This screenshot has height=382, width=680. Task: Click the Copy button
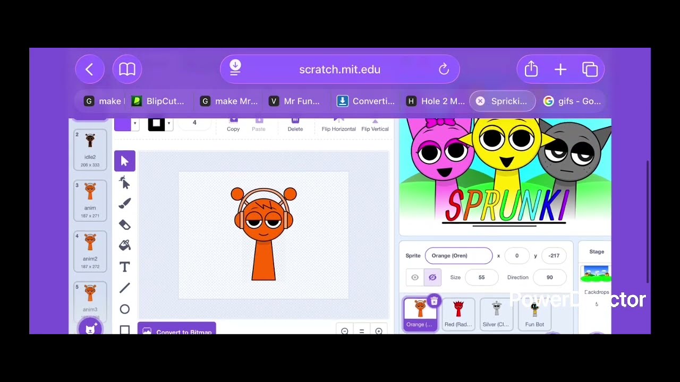[x=233, y=125]
